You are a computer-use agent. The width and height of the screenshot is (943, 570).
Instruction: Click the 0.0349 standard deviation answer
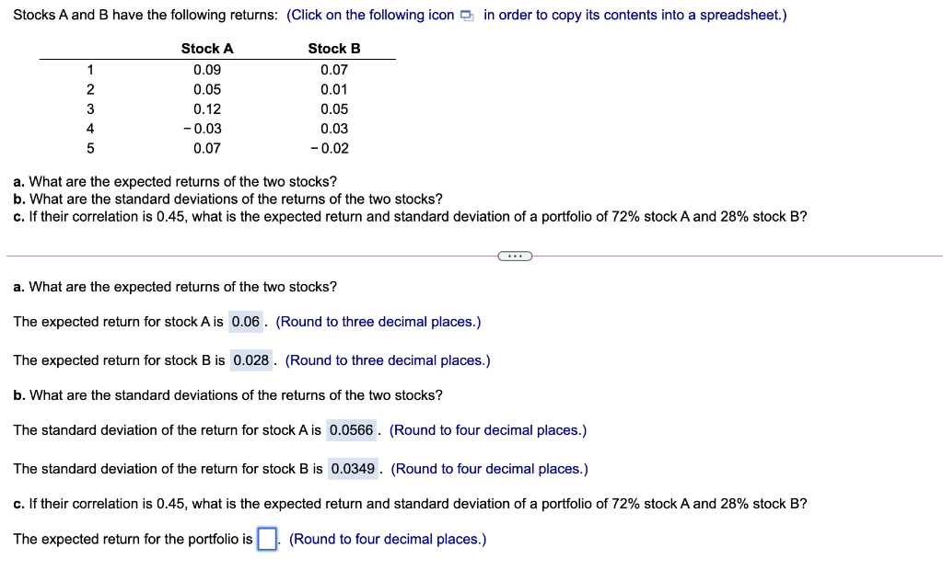pos(353,468)
